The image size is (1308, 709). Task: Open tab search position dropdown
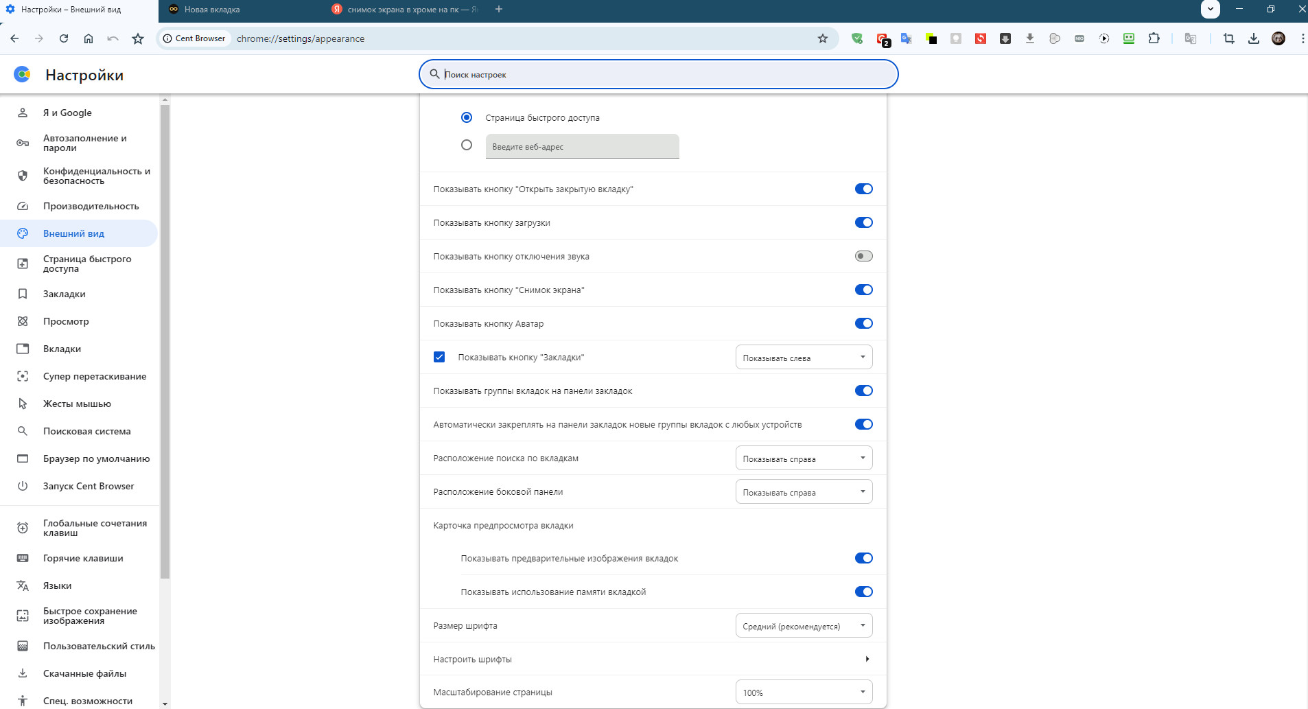pyautogui.click(x=804, y=458)
